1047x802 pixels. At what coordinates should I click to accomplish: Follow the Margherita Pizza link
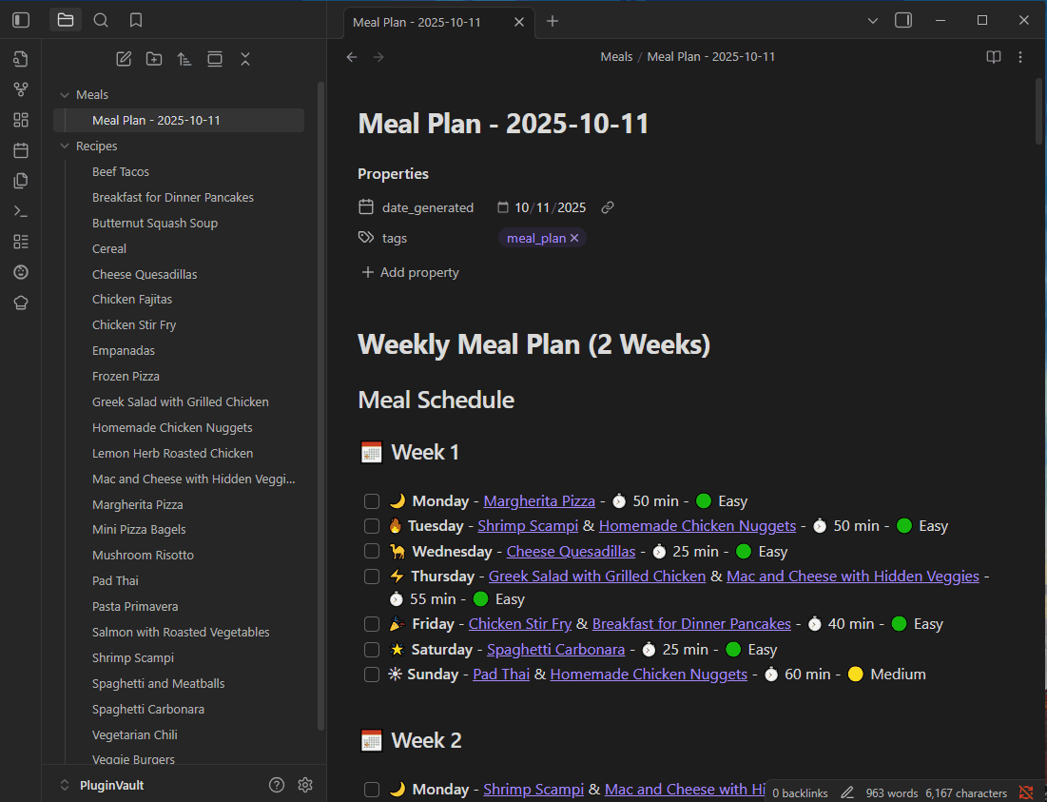(539, 501)
